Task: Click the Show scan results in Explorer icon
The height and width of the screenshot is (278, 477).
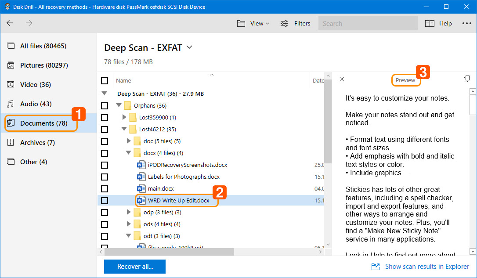Action: click(x=376, y=267)
